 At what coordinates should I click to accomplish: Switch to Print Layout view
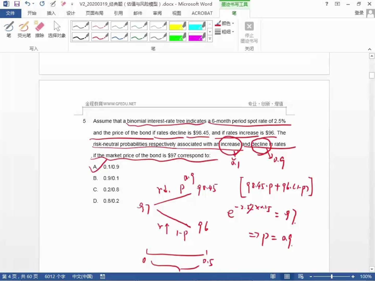pos(287,277)
